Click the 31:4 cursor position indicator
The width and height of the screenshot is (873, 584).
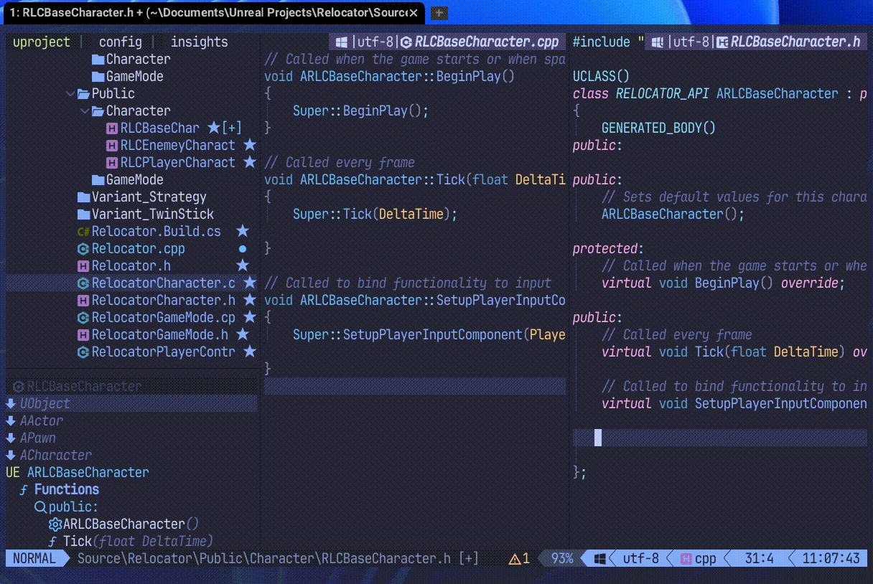[759, 558]
